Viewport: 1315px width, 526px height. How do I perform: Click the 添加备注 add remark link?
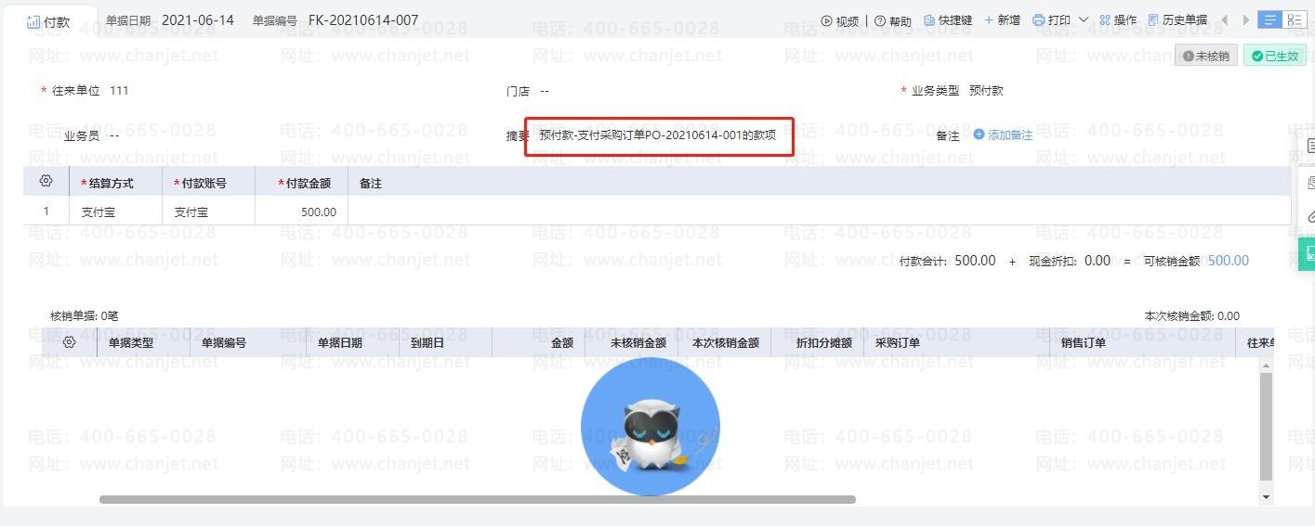point(1003,135)
